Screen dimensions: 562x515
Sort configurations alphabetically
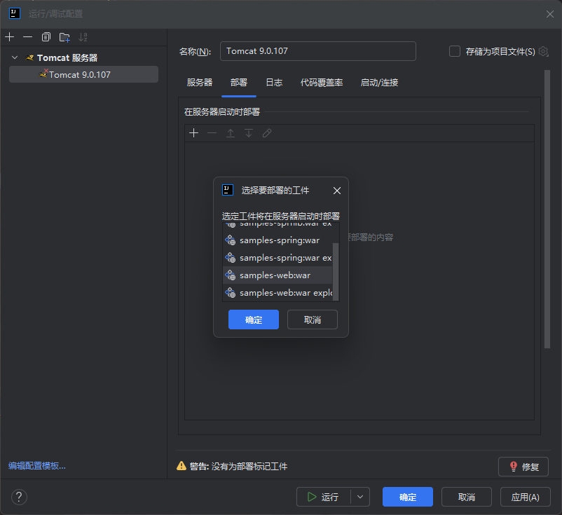[83, 37]
